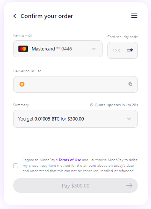Click the BTC delivery address field
The width and height of the screenshot is (151, 209).
click(x=75, y=84)
